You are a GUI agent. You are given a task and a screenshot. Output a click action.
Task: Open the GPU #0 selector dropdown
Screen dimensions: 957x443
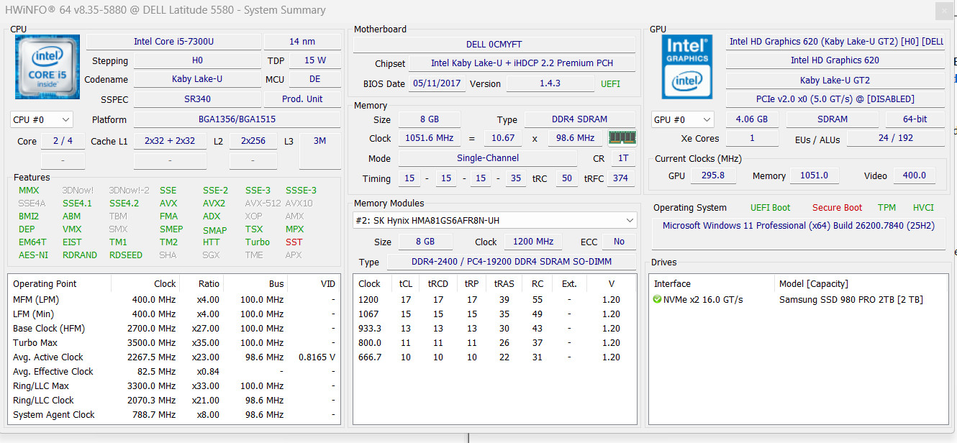[682, 119]
